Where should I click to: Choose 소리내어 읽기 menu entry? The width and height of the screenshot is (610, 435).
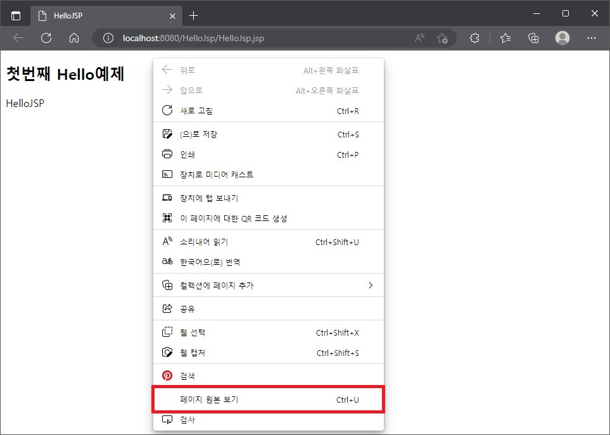click(x=269, y=242)
